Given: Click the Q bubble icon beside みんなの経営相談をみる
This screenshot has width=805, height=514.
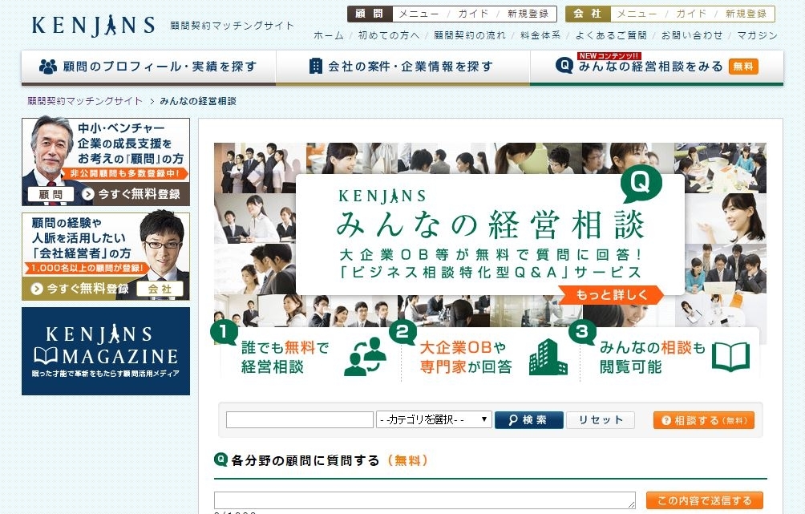Looking at the screenshot, I should pos(564,66).
